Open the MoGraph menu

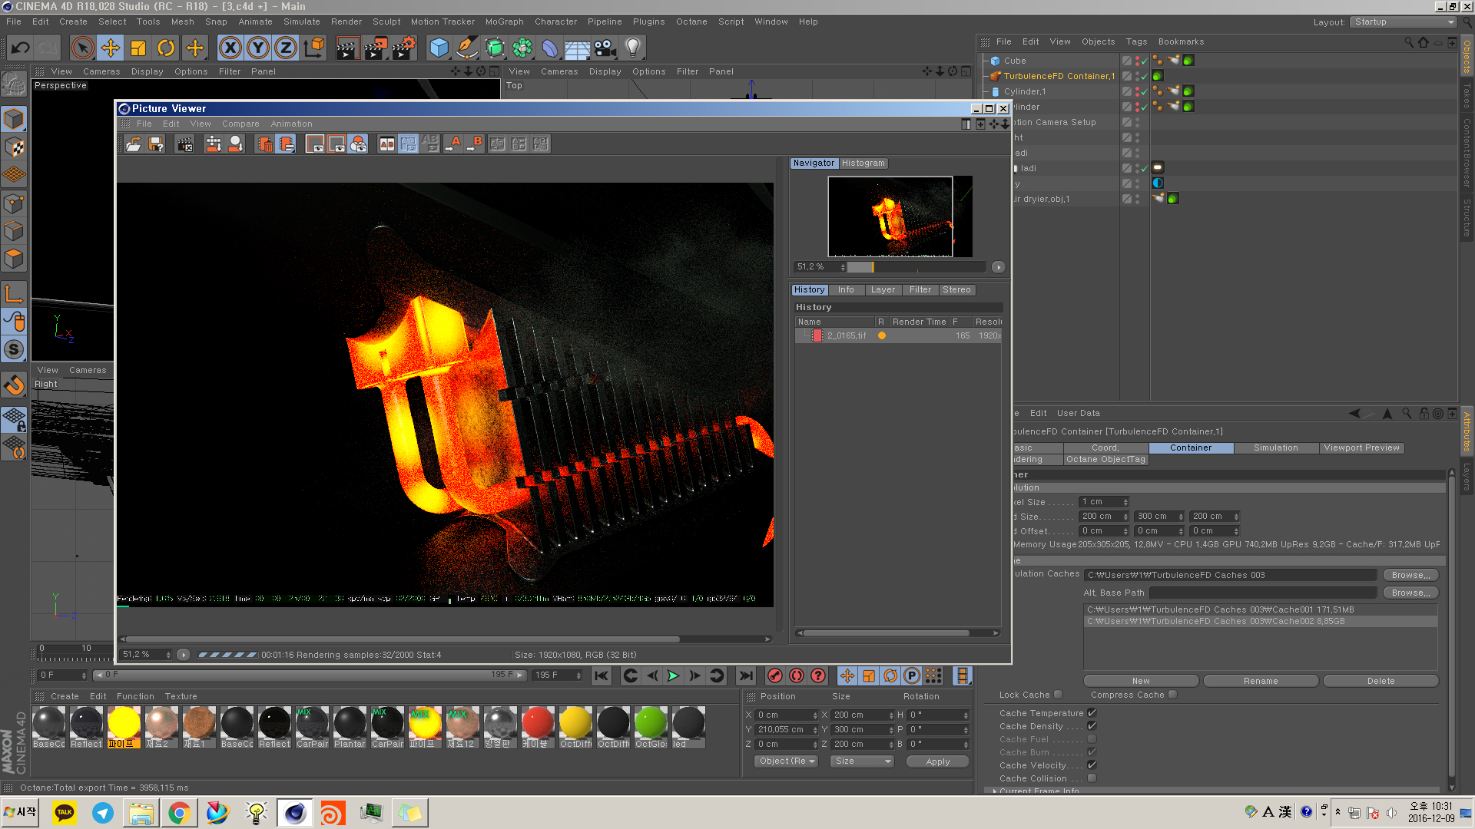click(504, 21)
